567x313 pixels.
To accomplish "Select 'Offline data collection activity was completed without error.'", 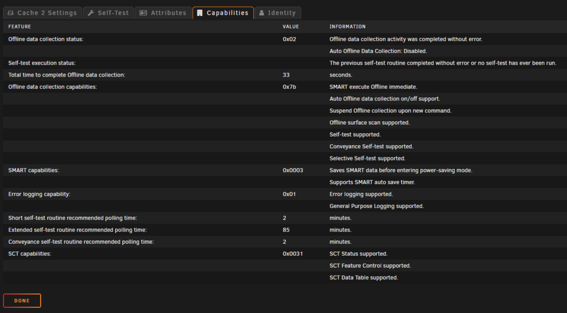I will coord(406,39).
